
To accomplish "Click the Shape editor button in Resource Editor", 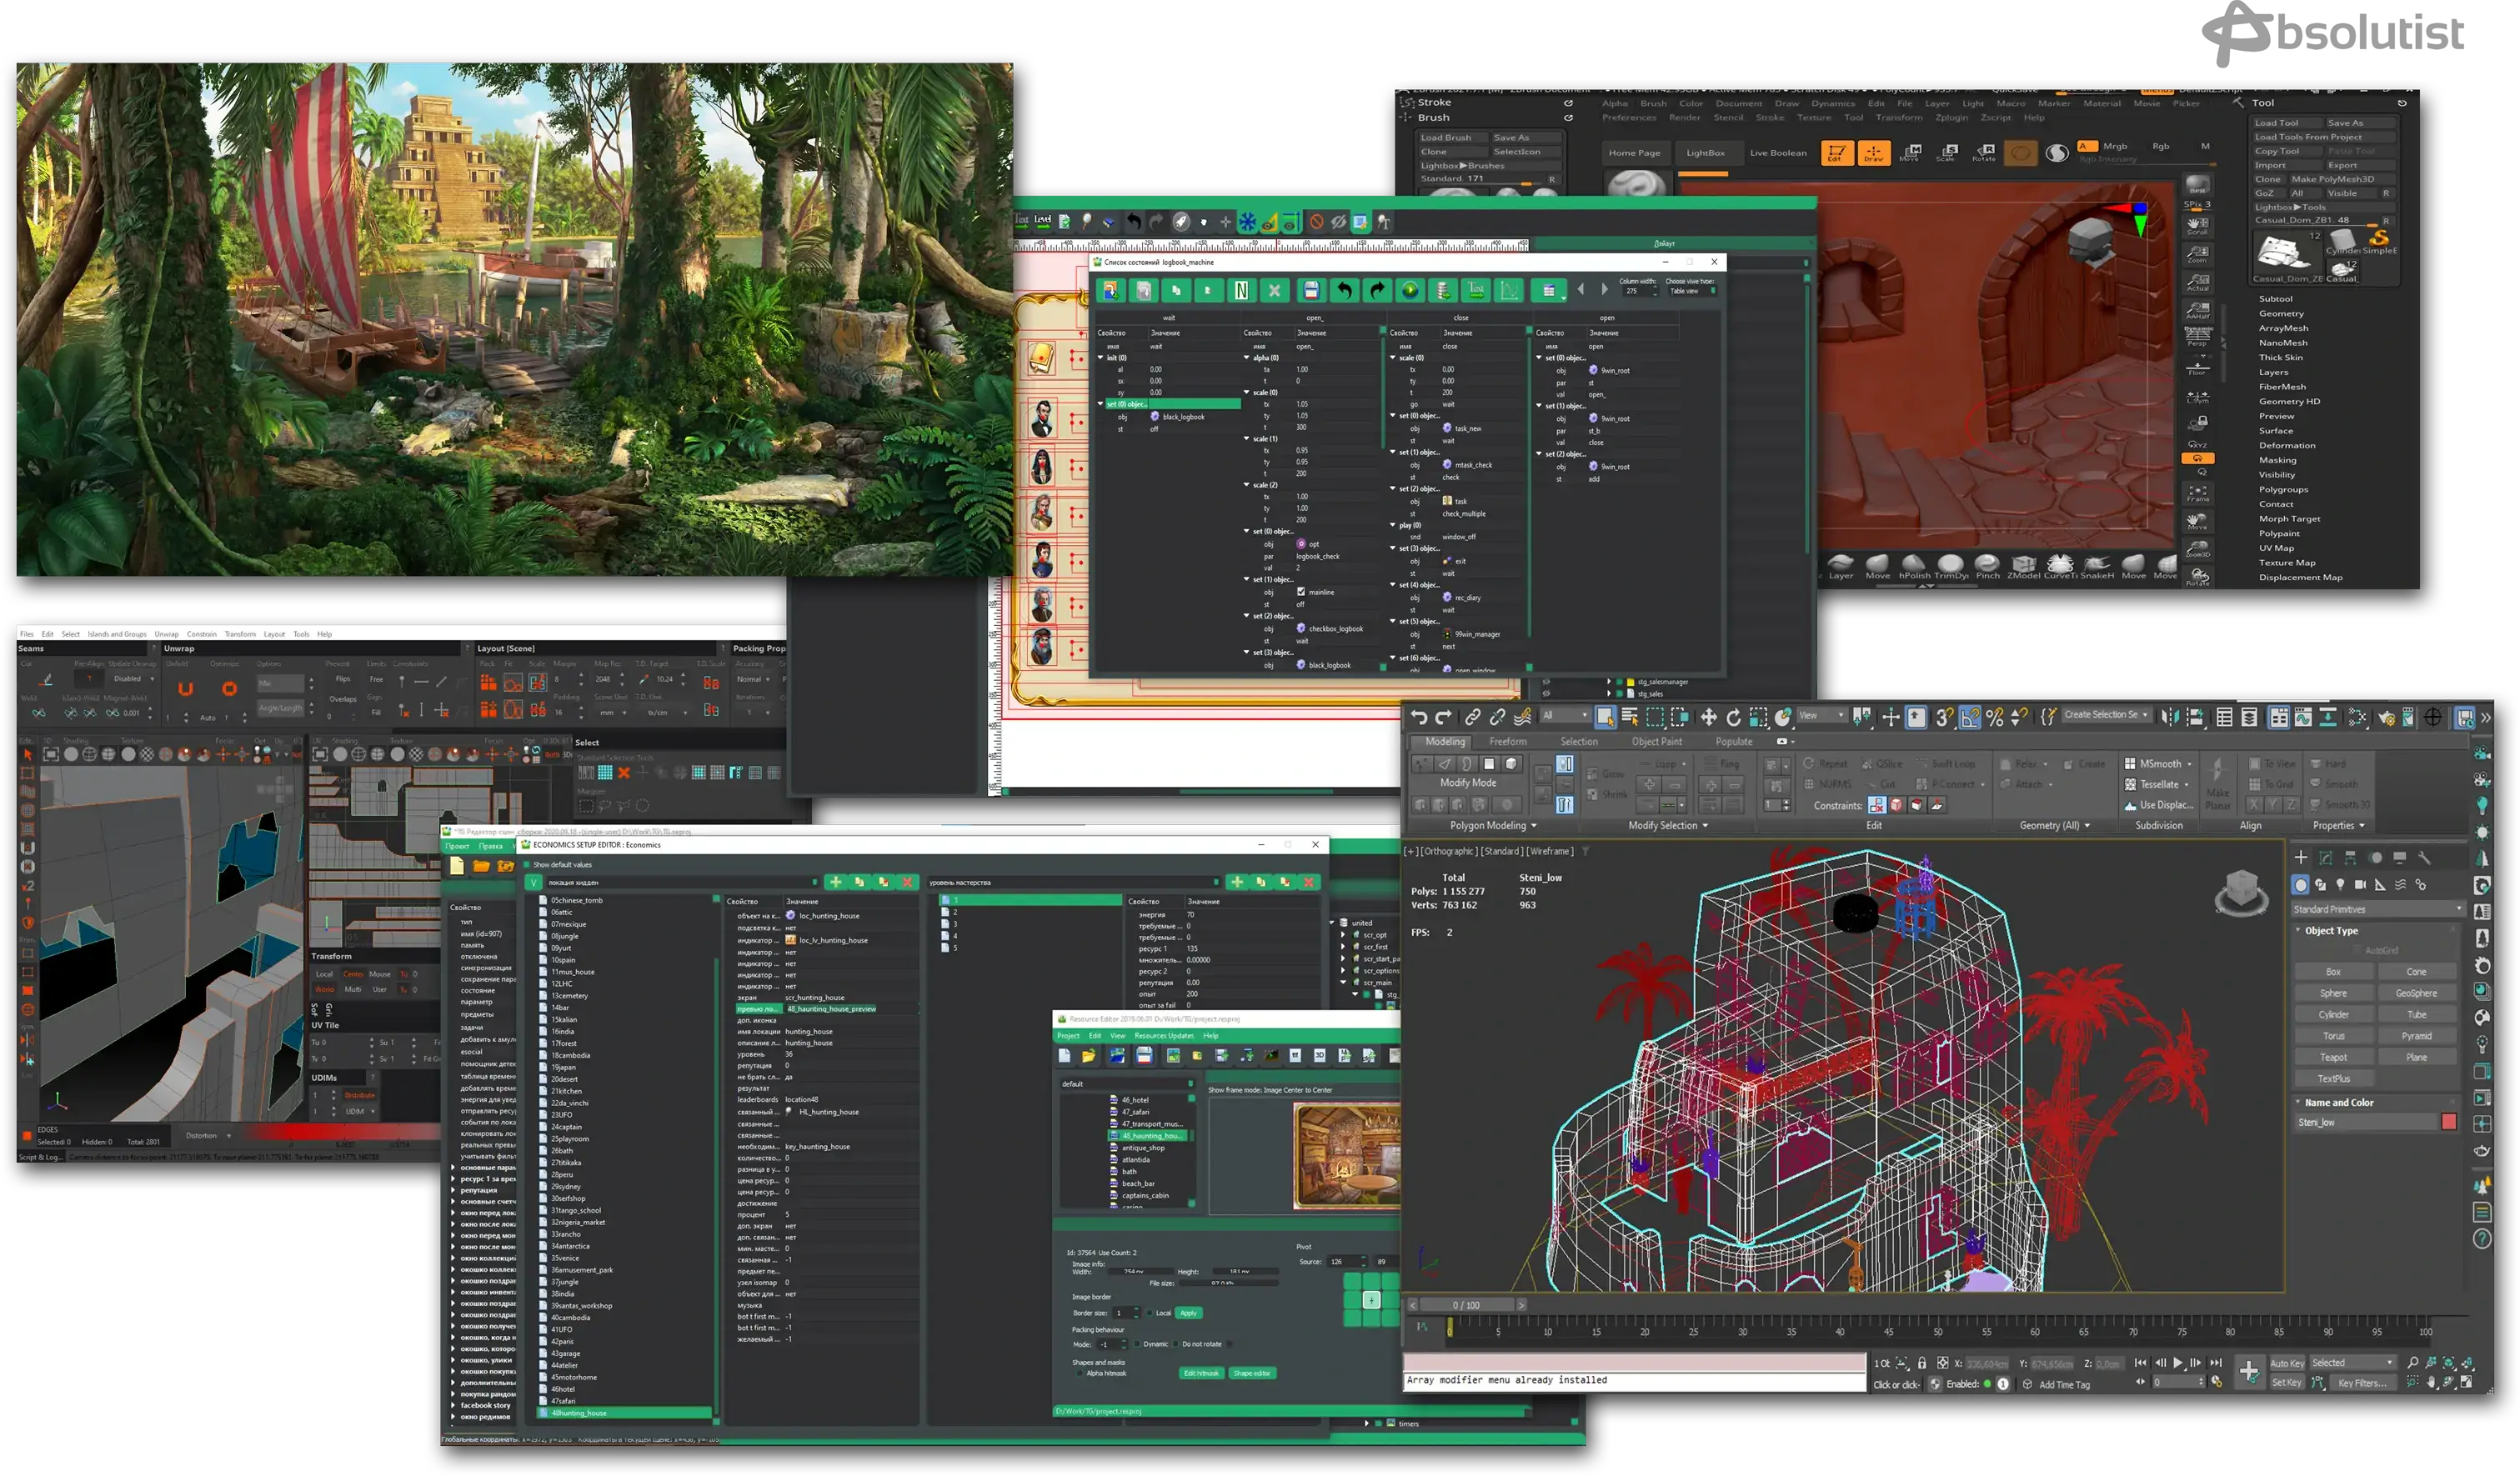I will (x=1251, y=1373).
